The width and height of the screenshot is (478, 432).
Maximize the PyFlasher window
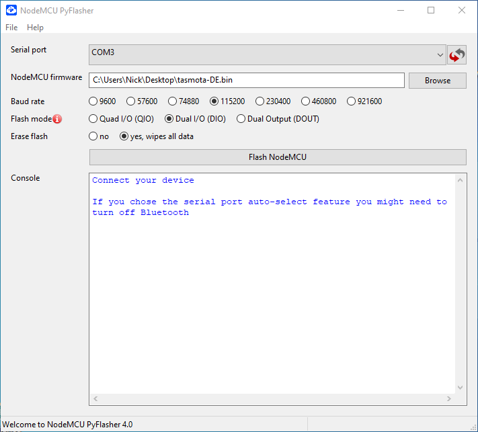point(431,10)
